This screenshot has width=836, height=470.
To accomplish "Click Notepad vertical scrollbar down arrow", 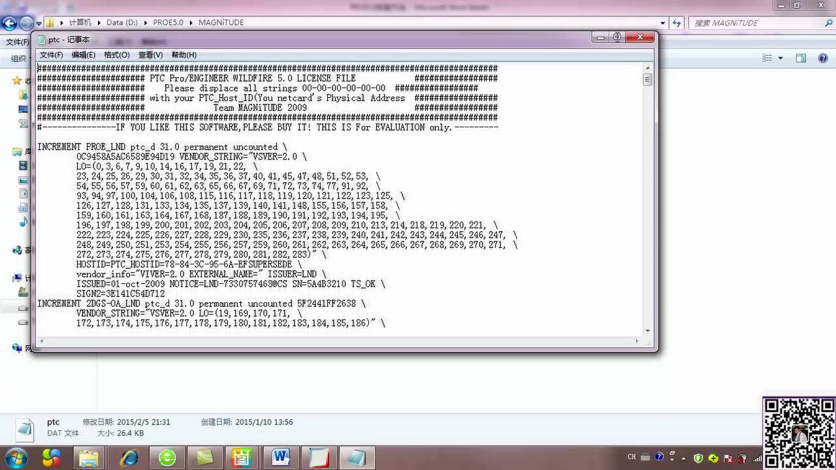I will pyautogui.click(x=647, y=330).
